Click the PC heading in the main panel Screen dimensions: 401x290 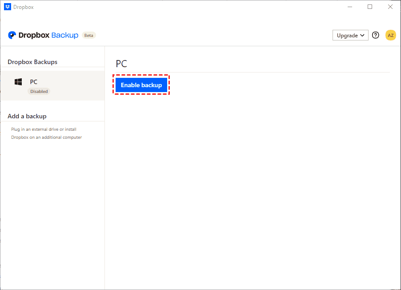tap(121, 64)
